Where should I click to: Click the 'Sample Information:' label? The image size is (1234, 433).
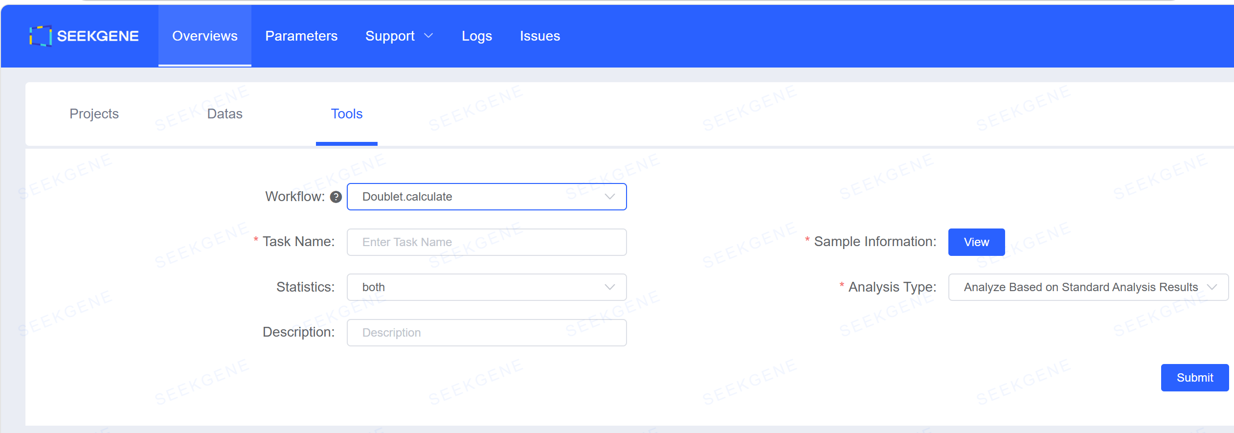click(875, 242)
